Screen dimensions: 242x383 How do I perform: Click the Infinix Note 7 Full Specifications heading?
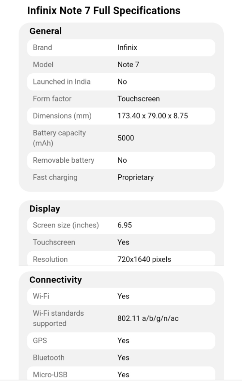pyautogui.click(x=104, y=11)
